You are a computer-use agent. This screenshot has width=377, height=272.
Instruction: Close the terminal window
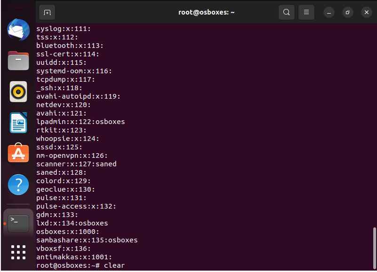[x=367, y=12]
